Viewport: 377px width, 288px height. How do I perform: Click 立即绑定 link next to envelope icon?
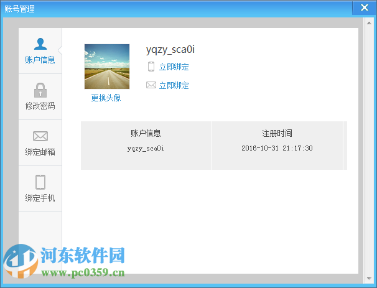(174, 85)
